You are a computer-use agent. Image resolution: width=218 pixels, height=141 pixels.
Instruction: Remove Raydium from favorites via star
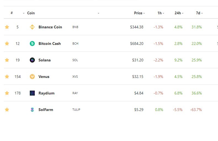point(7,93)
